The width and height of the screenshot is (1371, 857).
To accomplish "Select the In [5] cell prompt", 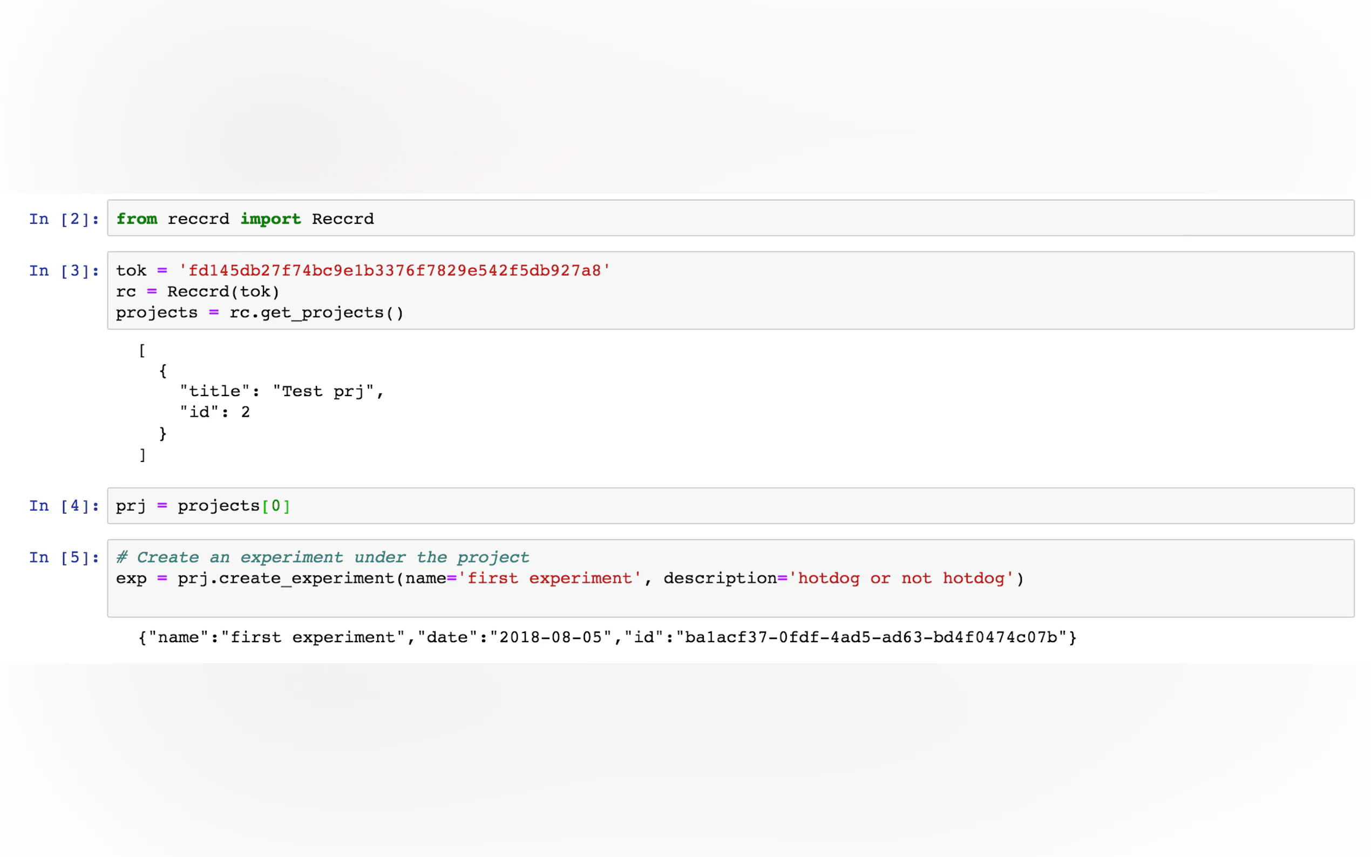I will pos(64,557).
